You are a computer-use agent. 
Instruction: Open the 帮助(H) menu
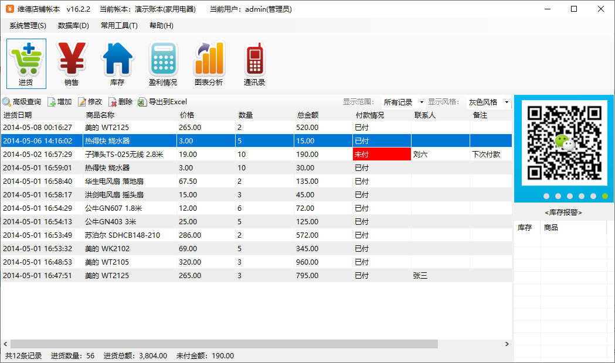(x=161, y=25)
